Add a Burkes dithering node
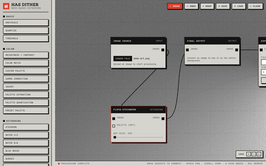Viewport: 266px width, 166px height. click(26, 159)
